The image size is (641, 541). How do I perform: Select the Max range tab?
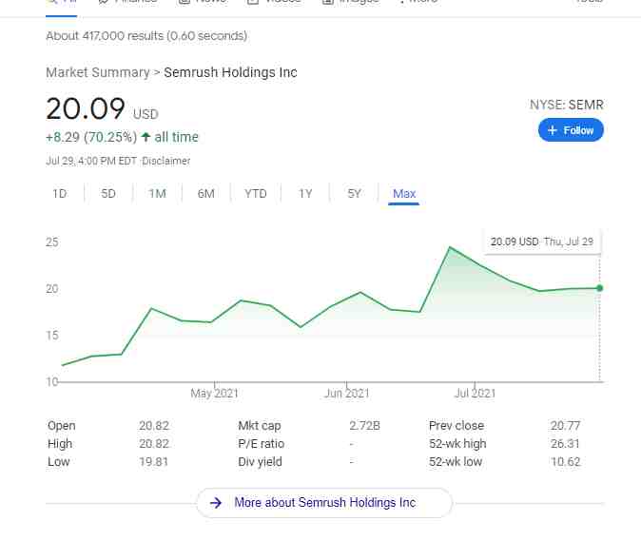404,193
